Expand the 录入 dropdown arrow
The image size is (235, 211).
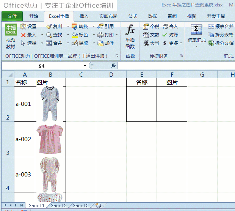[42, 35]
